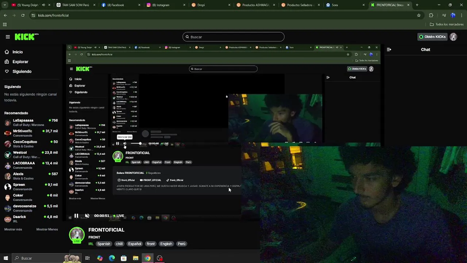Open a new Chrome tab

tap(417, 5)
